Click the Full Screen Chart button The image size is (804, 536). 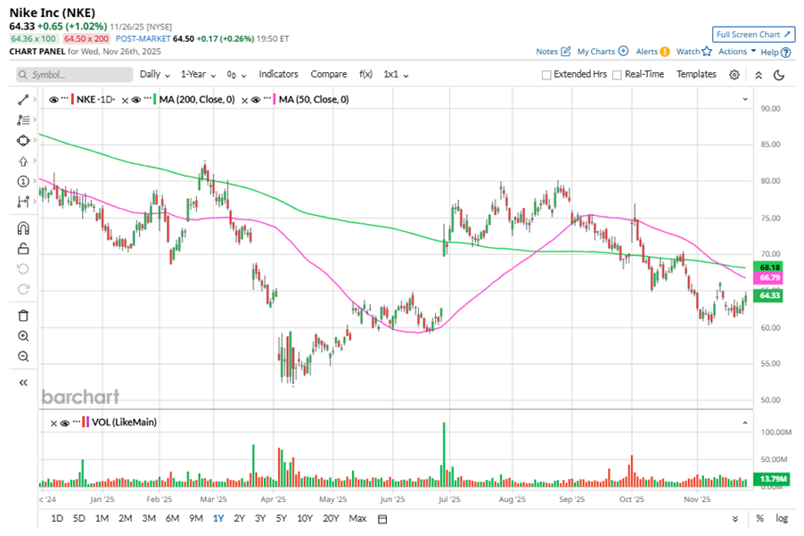coord(753,35)
